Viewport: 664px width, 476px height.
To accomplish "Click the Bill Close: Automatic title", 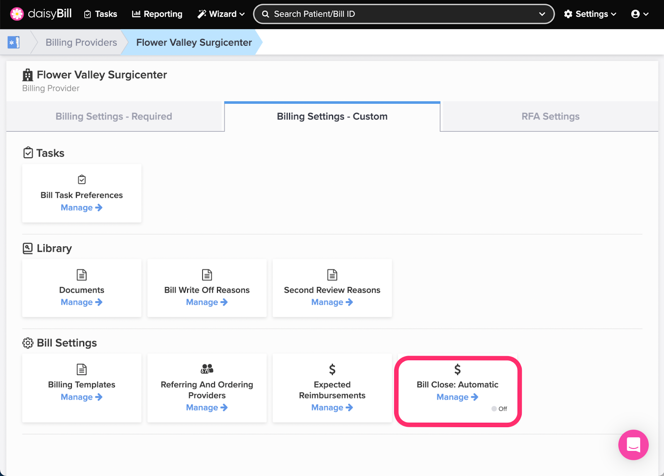I will 457,385.
